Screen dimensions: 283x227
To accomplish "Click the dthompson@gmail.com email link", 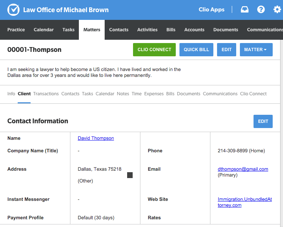I will [243, 169].
